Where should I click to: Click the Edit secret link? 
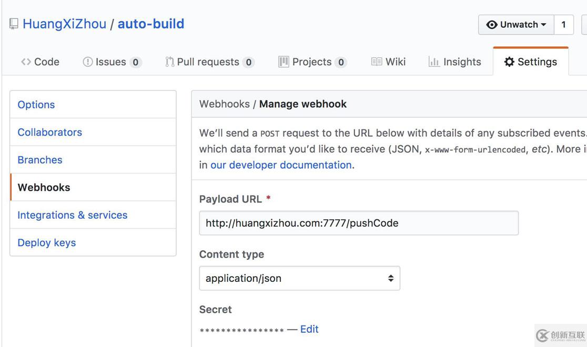pos(309,329)
